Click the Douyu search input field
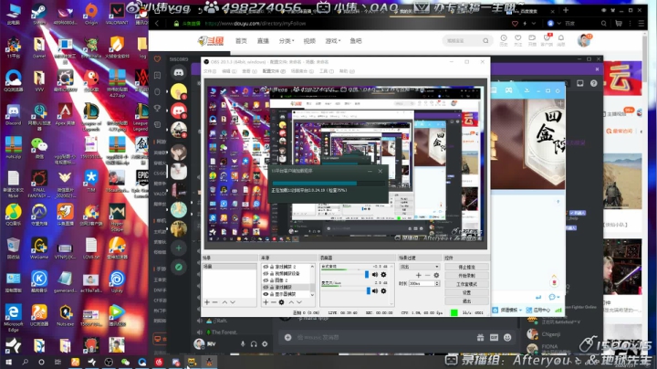The image size is (657, 369). pyautogui.click(x=462, y=41)
